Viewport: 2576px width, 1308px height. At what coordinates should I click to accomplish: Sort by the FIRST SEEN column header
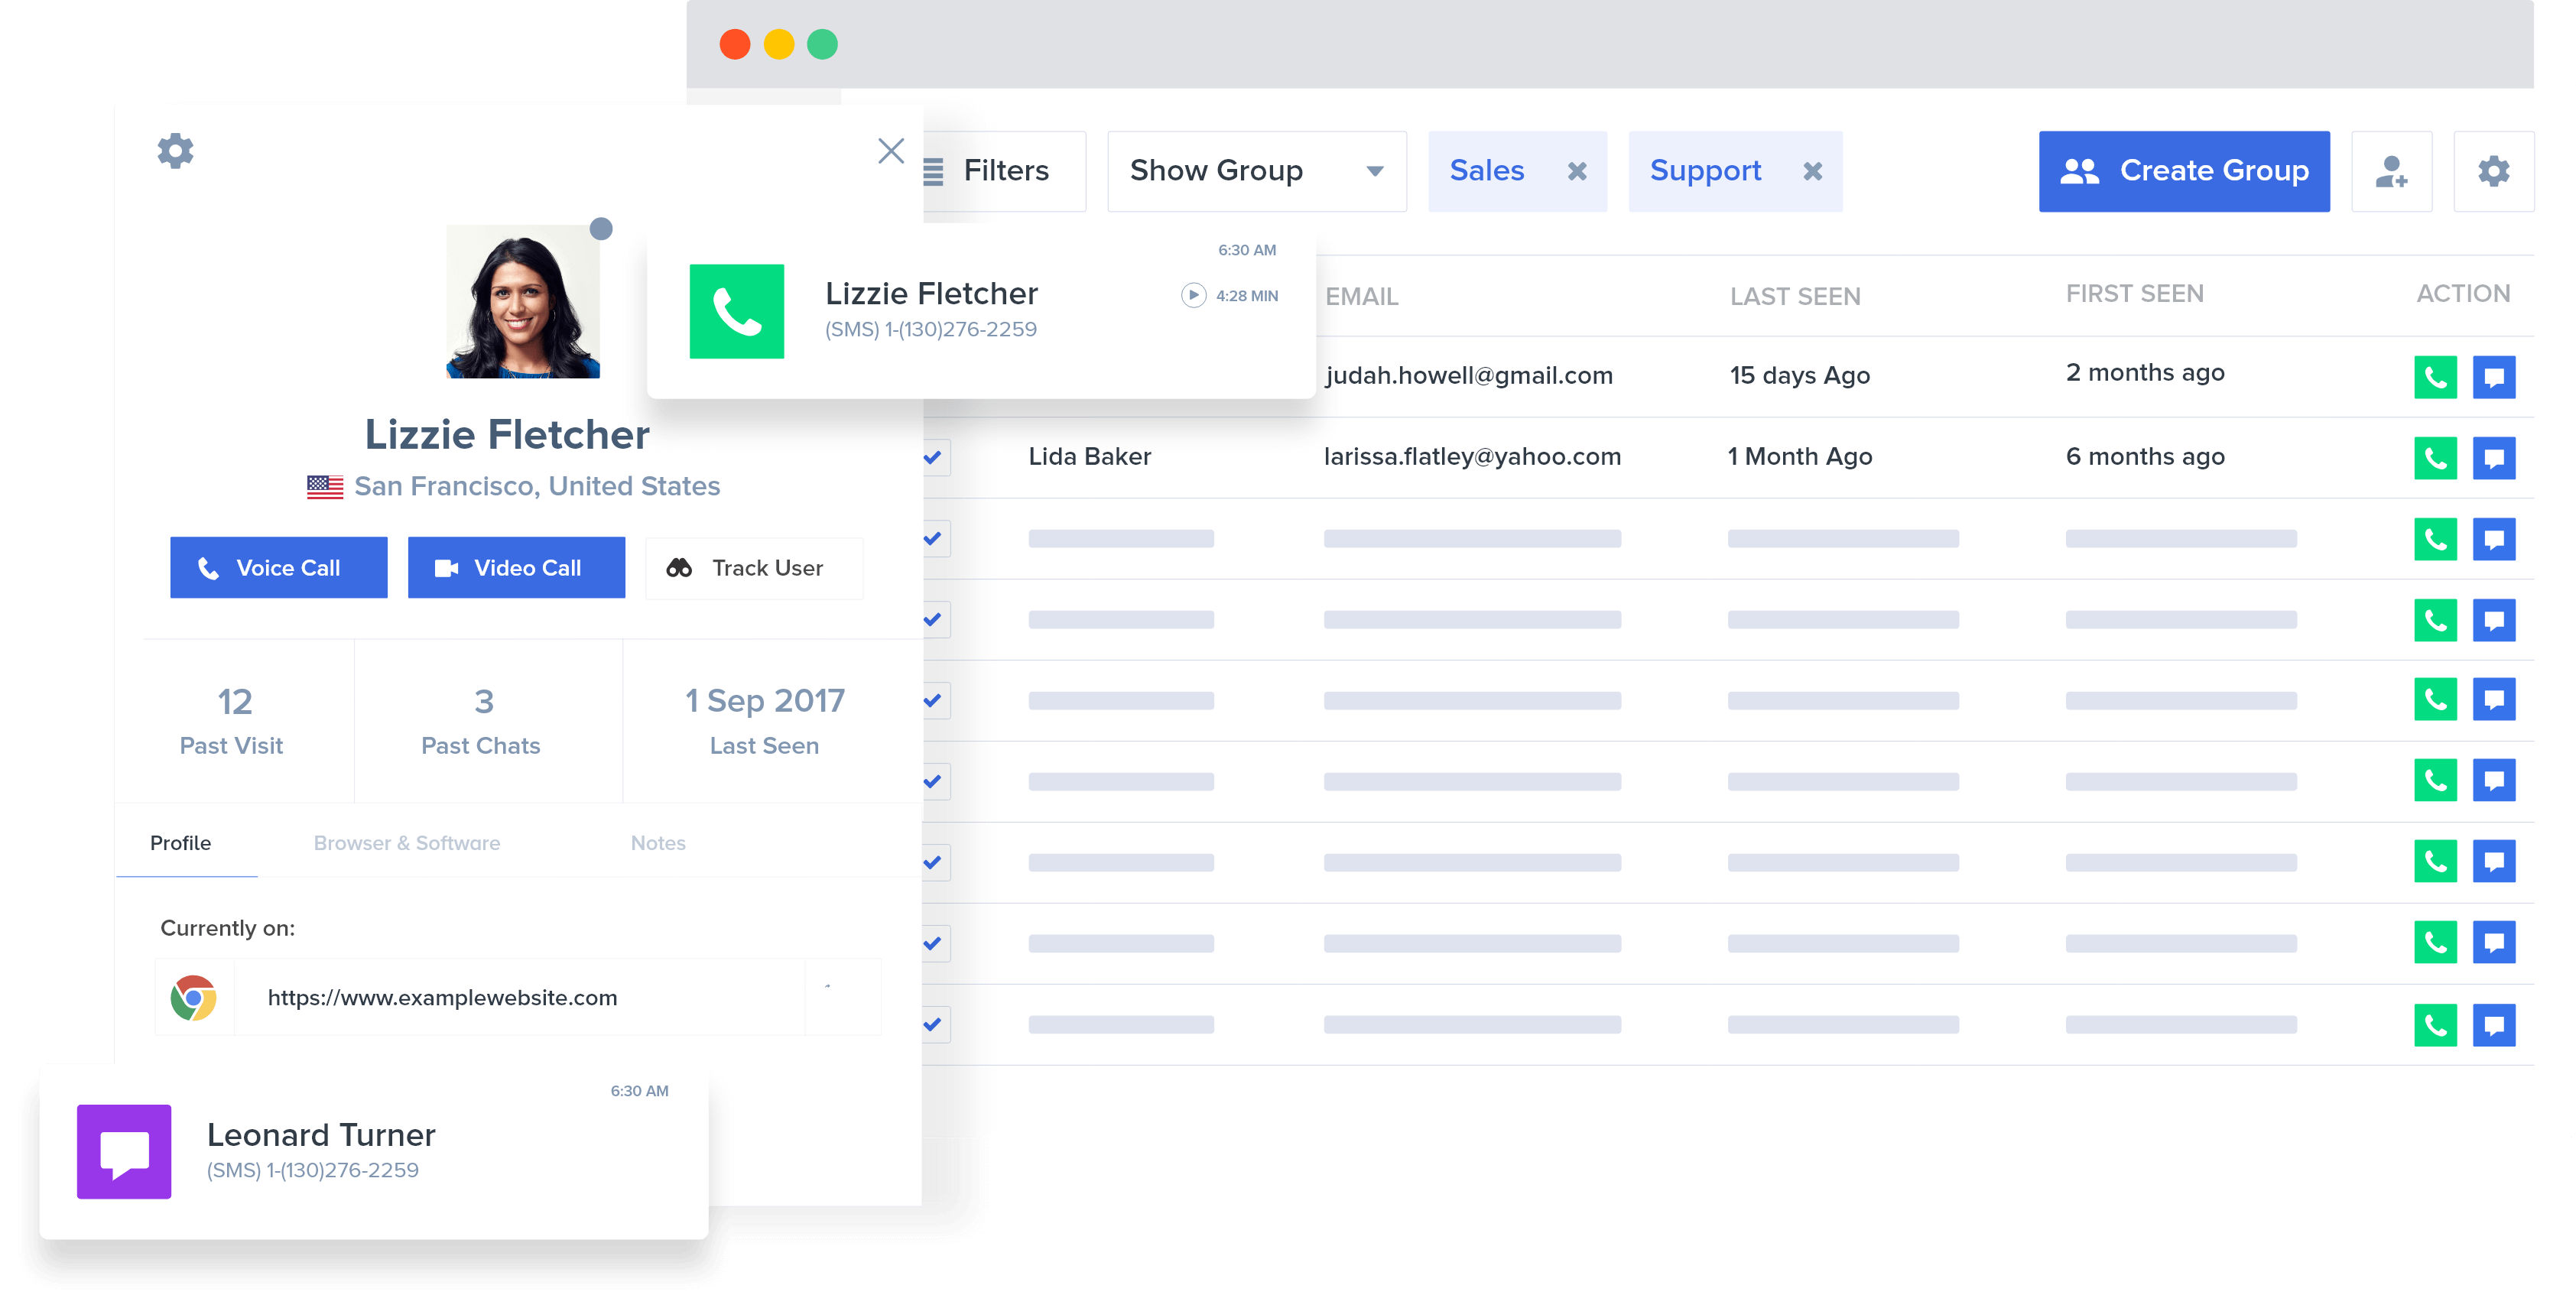tap(2135, 293)
